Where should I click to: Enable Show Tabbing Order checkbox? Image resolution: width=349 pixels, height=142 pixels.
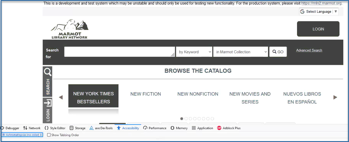pyautogui.click(x=49, y=135)
